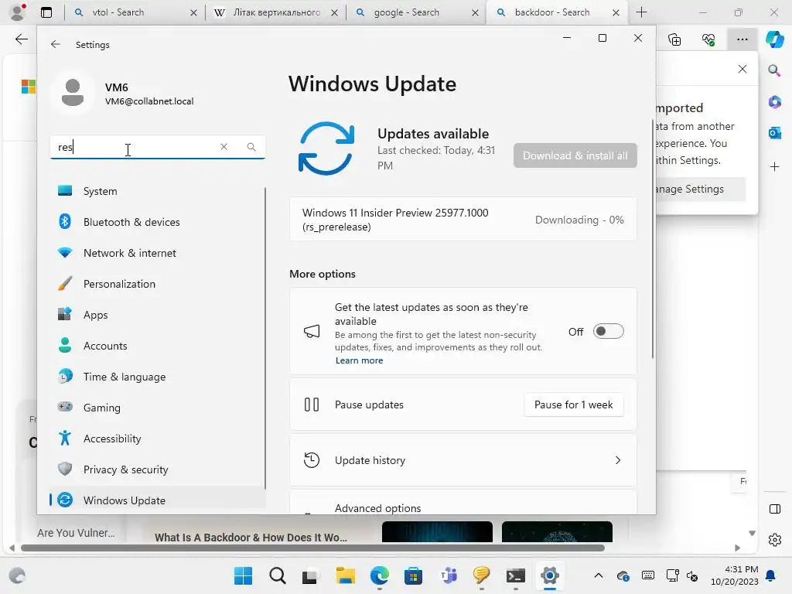The image size is (792, 594).
Task: Open What Is A Backdoor article
Action: click(251, 538)
